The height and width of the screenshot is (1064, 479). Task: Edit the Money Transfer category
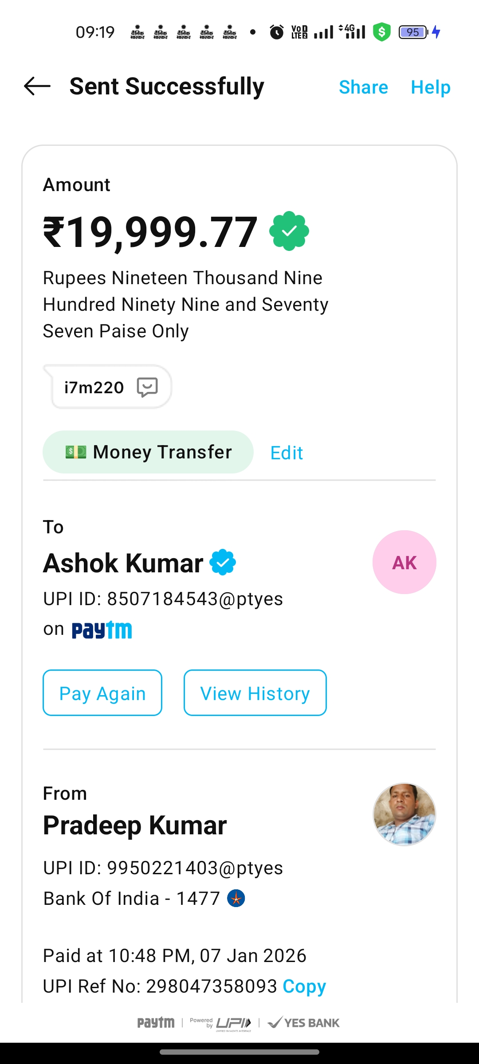287,453
